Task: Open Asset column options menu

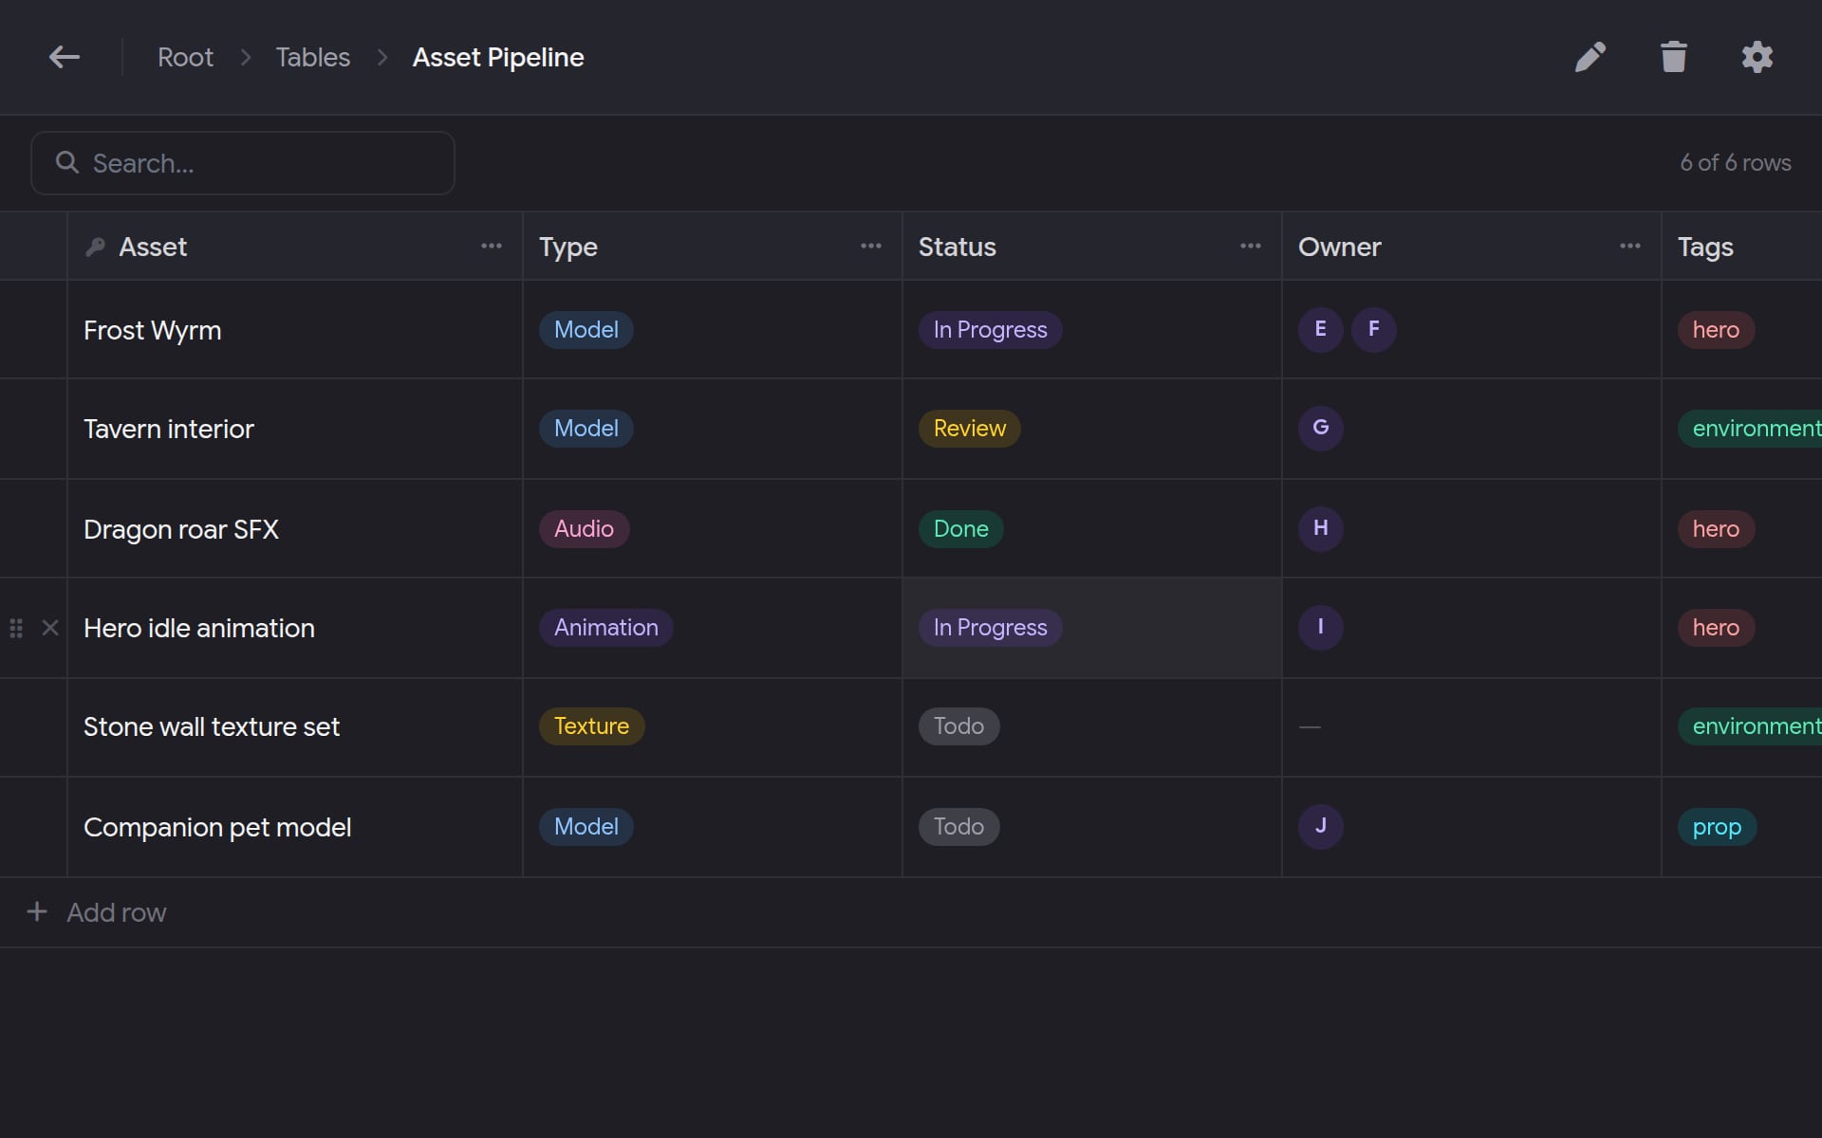Action: pyautogui.click(x=492, y=246)
